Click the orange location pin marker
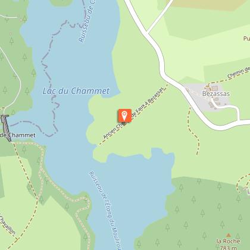Viewport: 250px width, 250px height. pos(125,115)
